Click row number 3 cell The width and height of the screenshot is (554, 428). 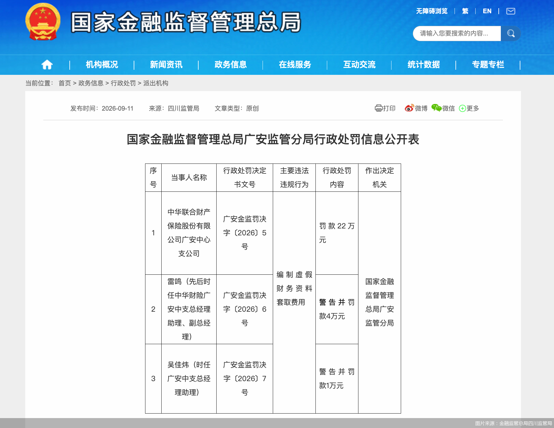153,379
